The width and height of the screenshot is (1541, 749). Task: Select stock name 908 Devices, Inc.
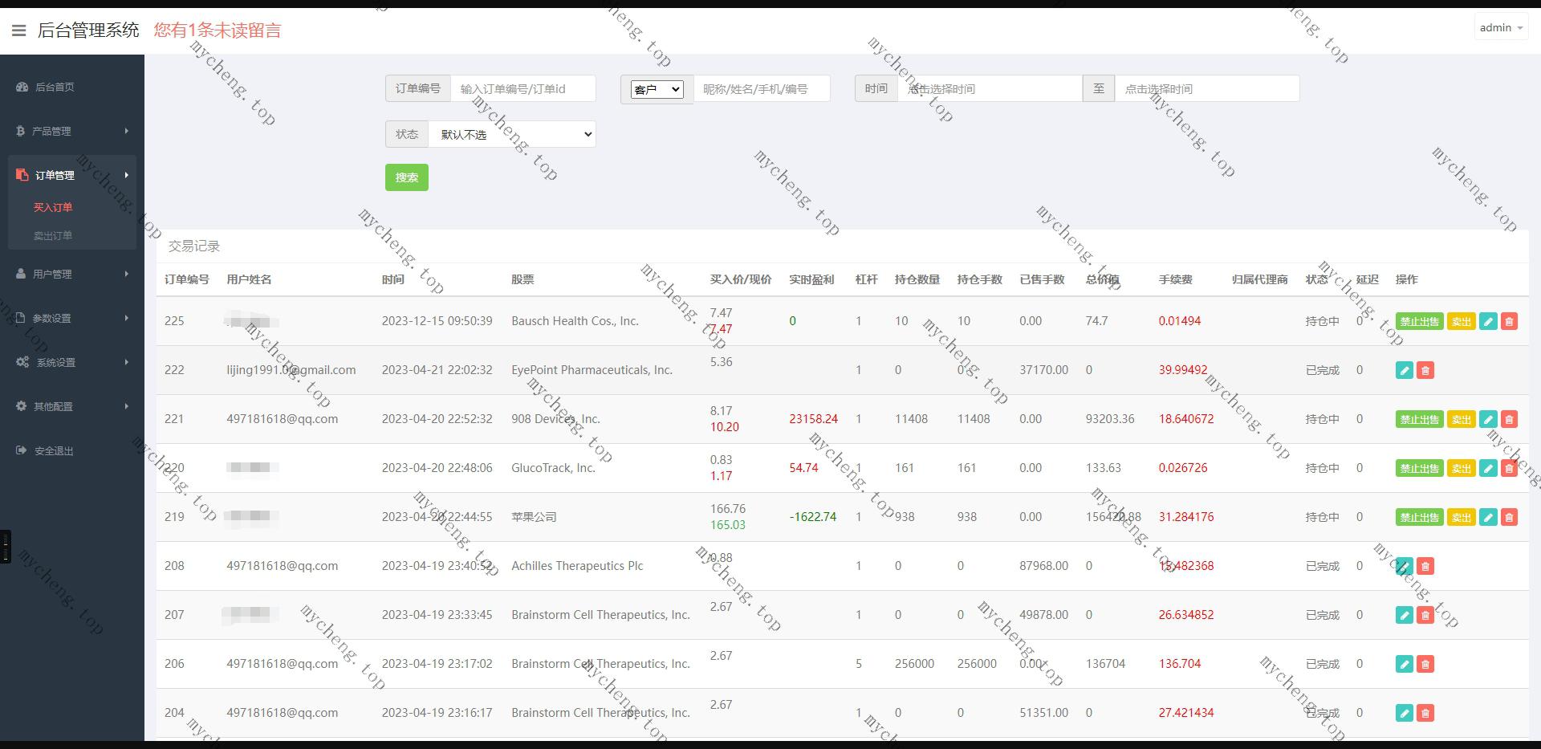pos(555,419)
